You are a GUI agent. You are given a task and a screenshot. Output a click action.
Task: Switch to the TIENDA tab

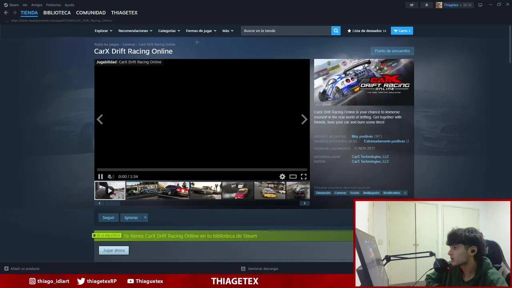29,13
